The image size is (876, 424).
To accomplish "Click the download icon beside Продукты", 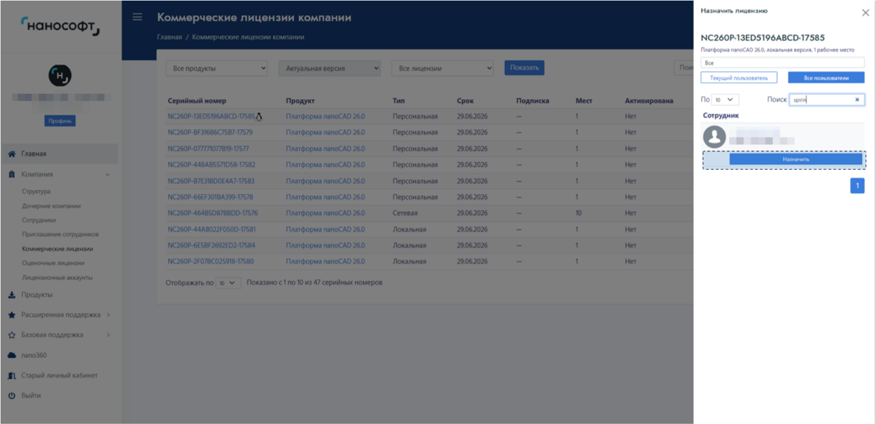I will tap(12, 295).
